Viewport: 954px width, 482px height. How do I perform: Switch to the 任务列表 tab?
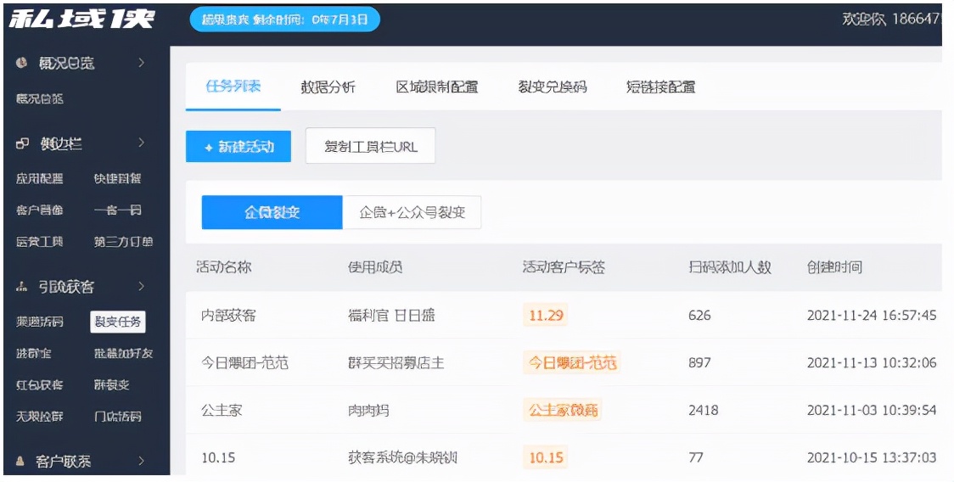pos(233,87)
